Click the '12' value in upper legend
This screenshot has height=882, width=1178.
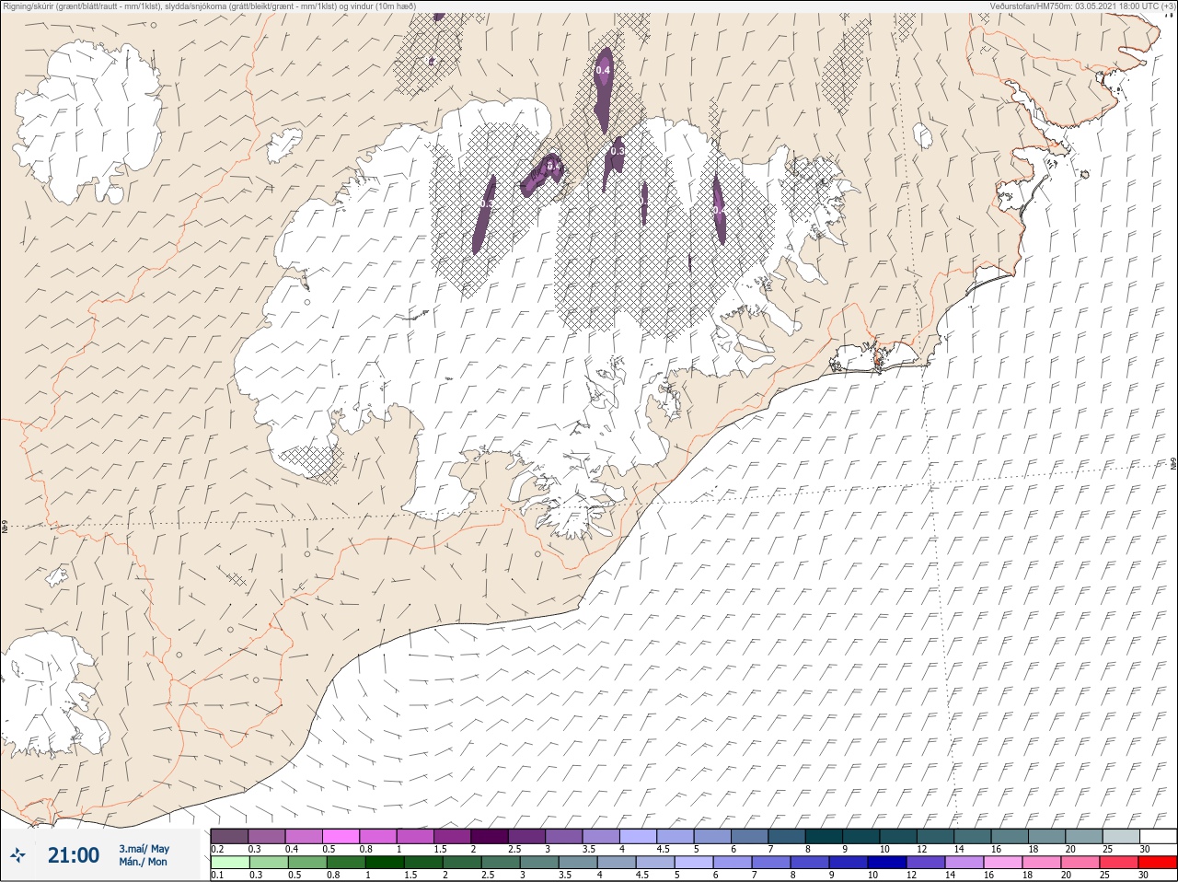921,849
